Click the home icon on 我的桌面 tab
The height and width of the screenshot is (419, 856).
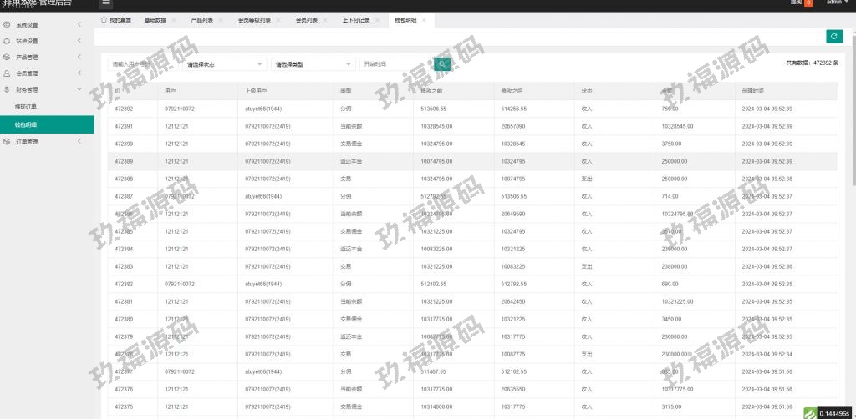point(103,18)
